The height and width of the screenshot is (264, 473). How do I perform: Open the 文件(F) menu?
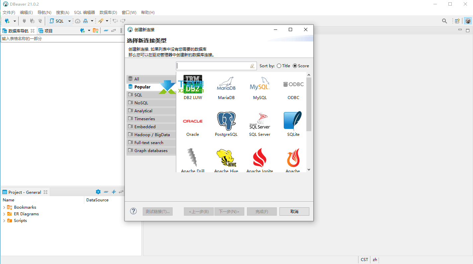(x=9, y=12)
